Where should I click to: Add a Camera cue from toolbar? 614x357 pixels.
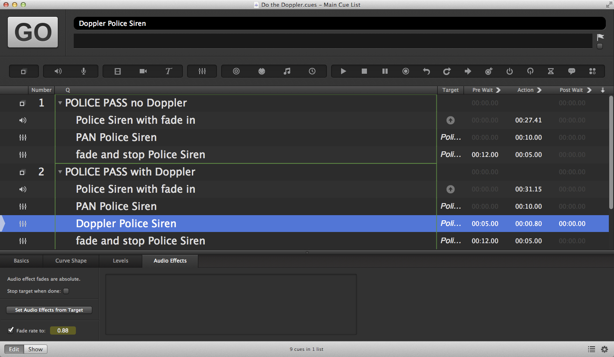coord(143,71)
